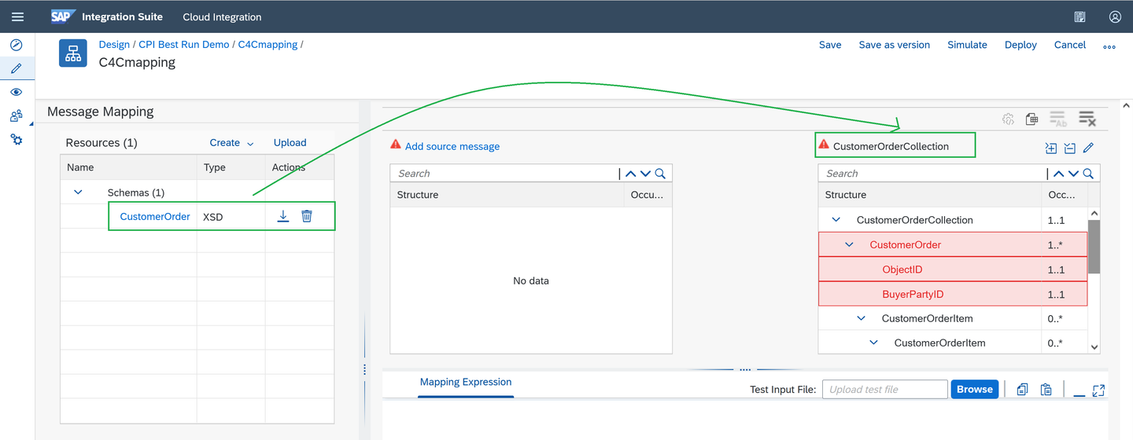Click magnifier in source structure search
This screenshot has width=1133, height=440.
pos(661,174)
